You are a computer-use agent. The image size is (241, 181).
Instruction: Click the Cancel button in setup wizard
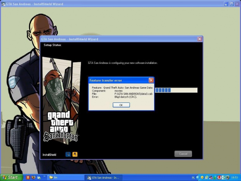(183, 154)
